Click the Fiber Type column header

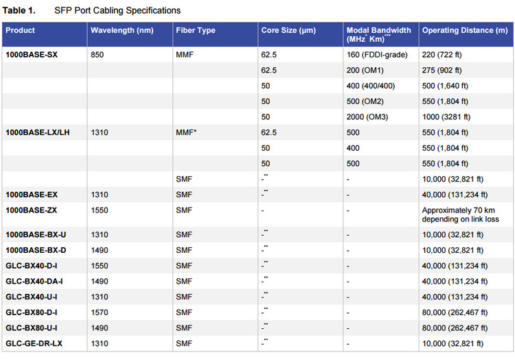pos(196,30)
